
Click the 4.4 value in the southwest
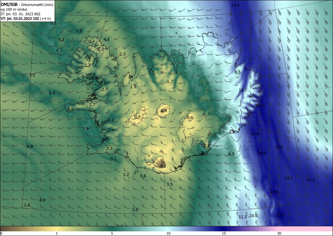(x=42, y=200)
